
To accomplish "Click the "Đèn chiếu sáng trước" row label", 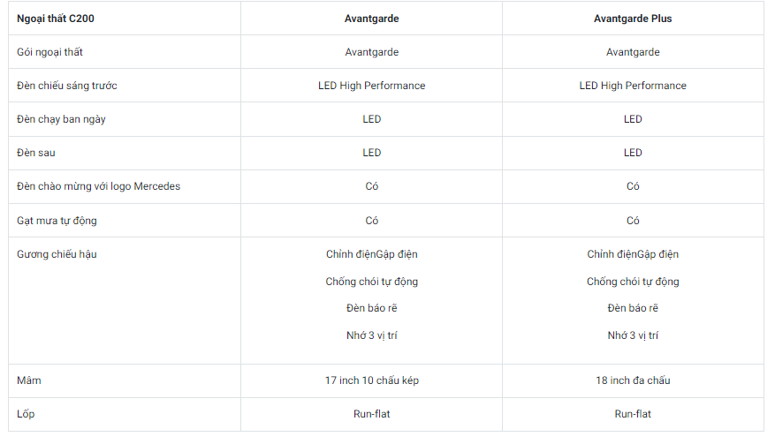I will 67,86.
